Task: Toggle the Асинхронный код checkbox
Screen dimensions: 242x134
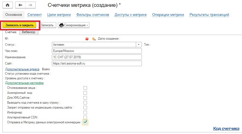Action: coord(85,93)
